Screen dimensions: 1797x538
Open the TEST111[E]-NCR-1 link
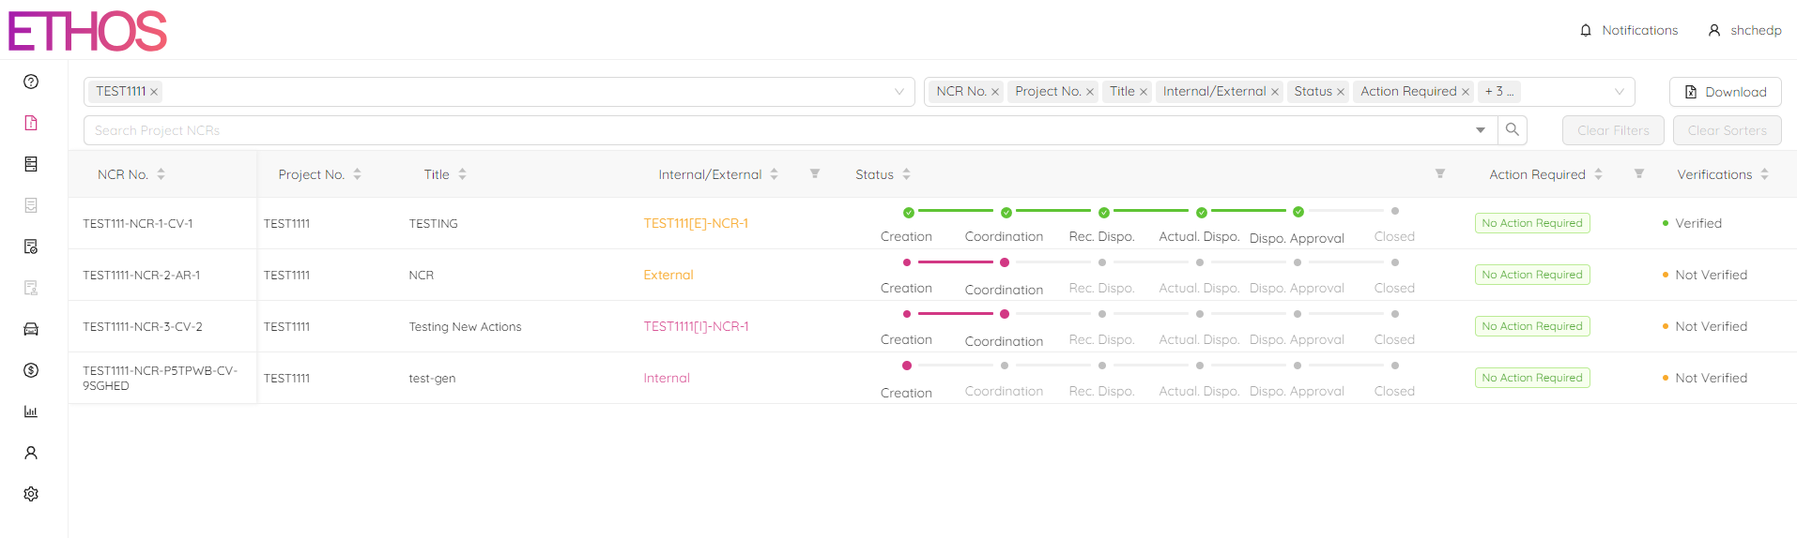pyautogui.click(x=695, y=223)
